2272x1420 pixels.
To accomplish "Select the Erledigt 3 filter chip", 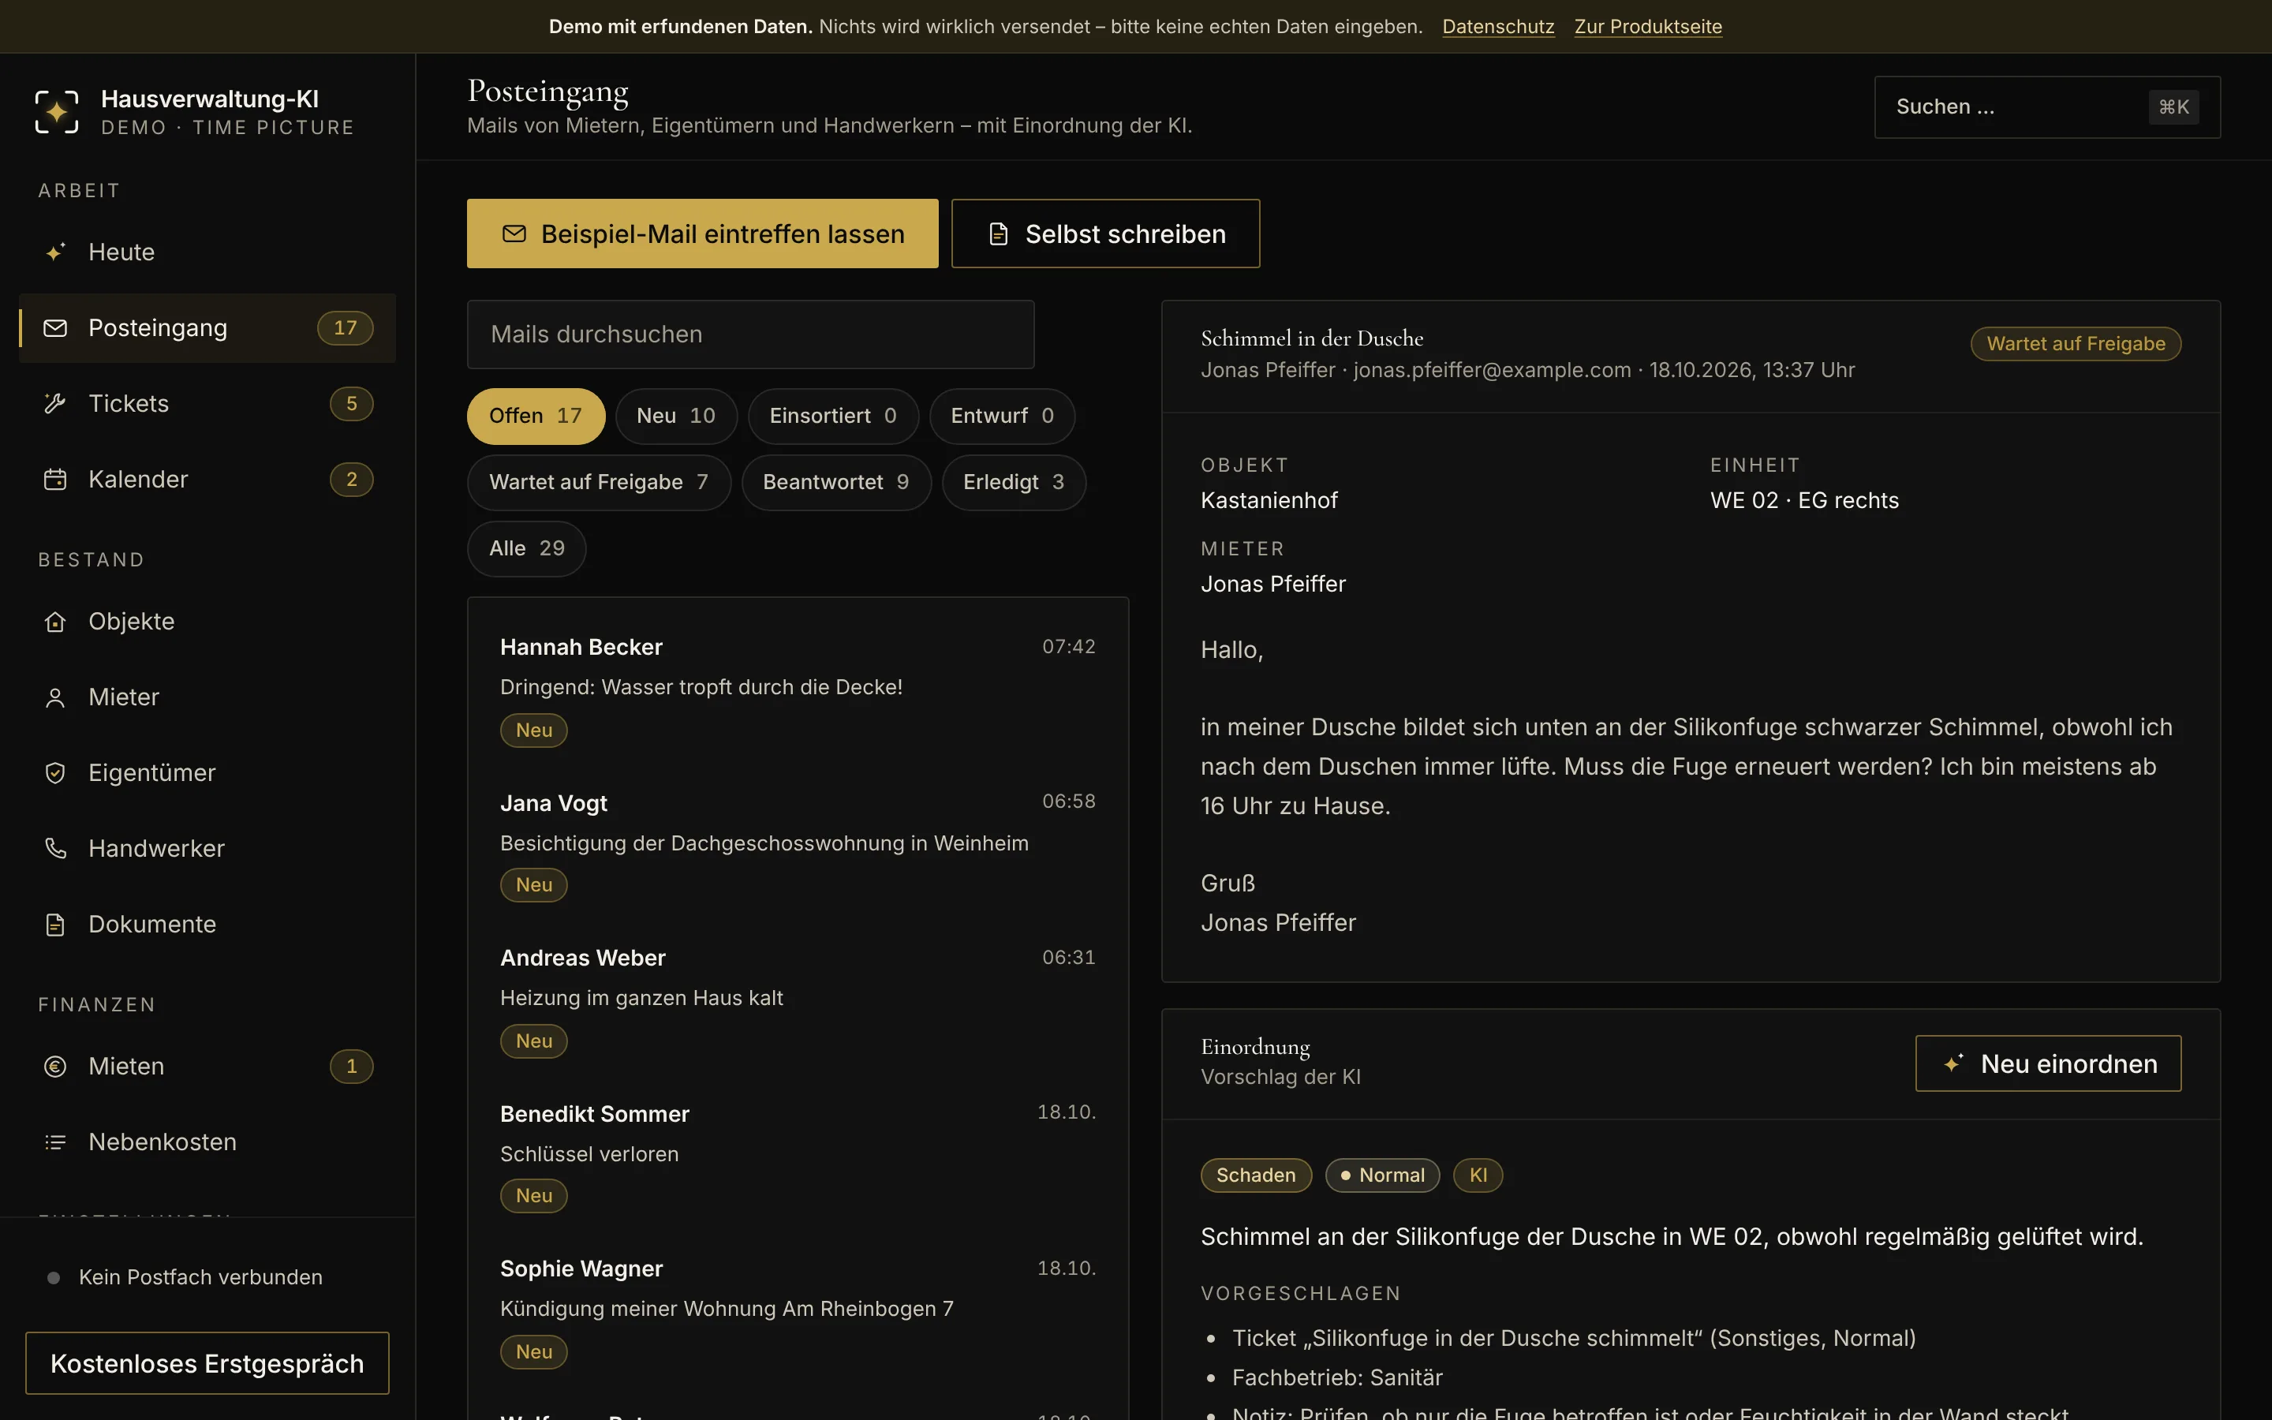I will tap(1014, 483).
